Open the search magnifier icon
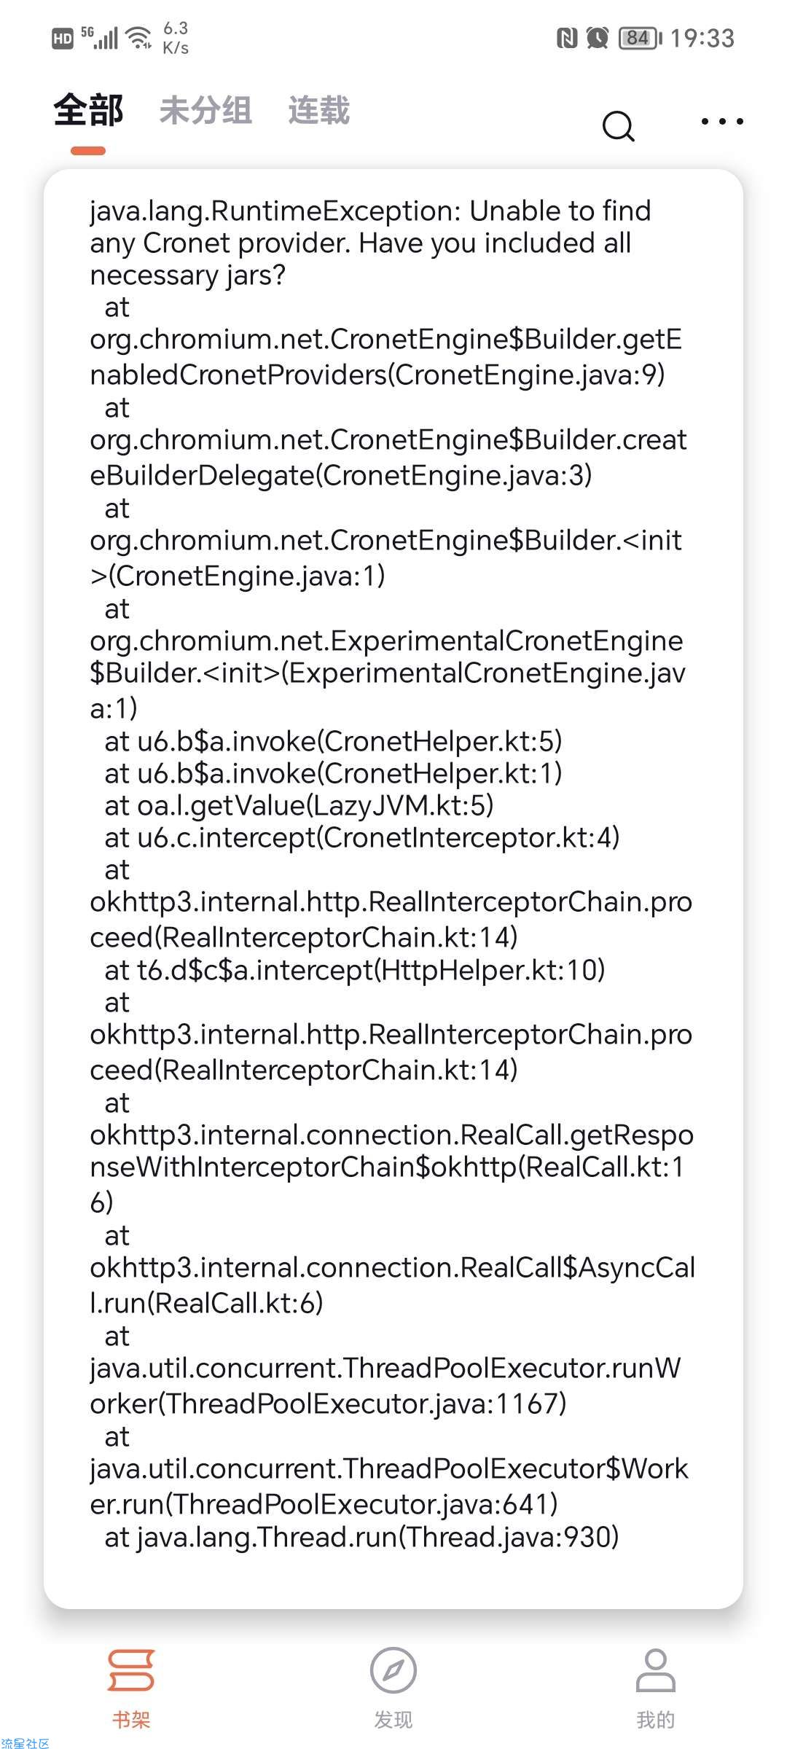 pos(619,125)
